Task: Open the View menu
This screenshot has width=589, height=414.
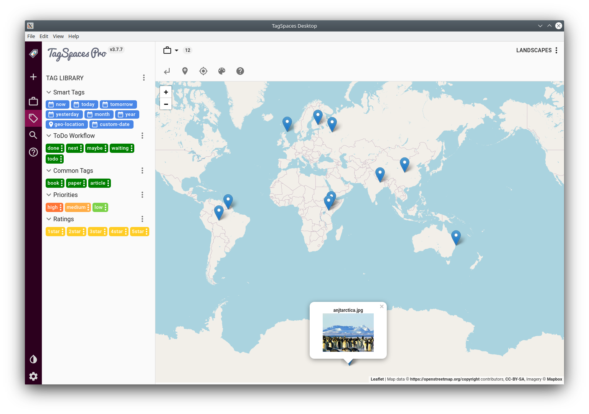Action: coord(58,36)
